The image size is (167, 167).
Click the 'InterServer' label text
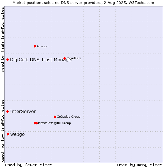coord(23,112)
